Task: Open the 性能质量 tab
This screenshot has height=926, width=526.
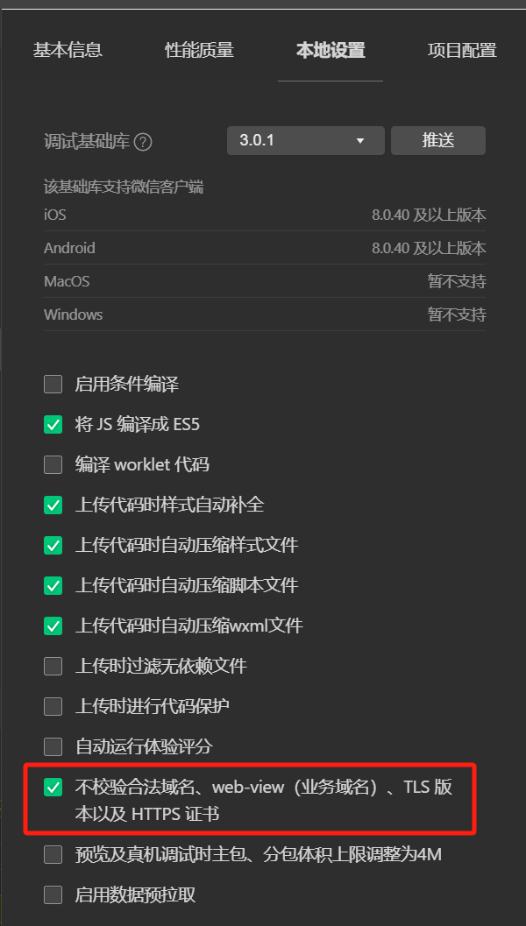Action: pyautogui.click(x=199, y=50)
